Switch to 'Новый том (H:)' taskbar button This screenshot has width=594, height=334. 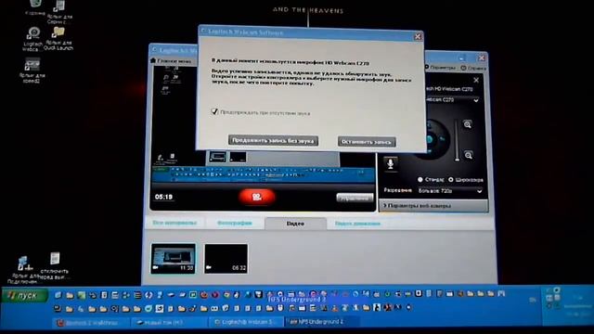coord(169,322)
